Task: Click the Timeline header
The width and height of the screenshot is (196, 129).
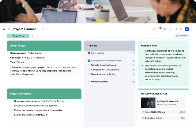Action: coord(110,46)
